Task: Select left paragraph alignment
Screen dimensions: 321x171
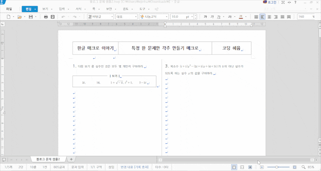Action: [262, 17]
